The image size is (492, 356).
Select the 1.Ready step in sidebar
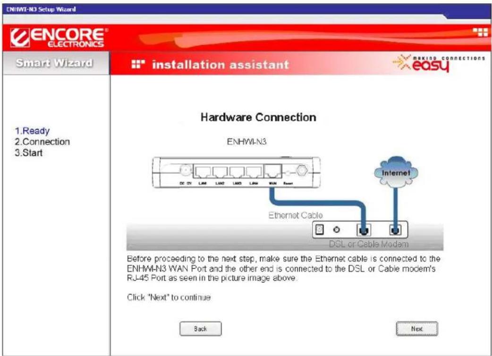click(x=32, y=131)
